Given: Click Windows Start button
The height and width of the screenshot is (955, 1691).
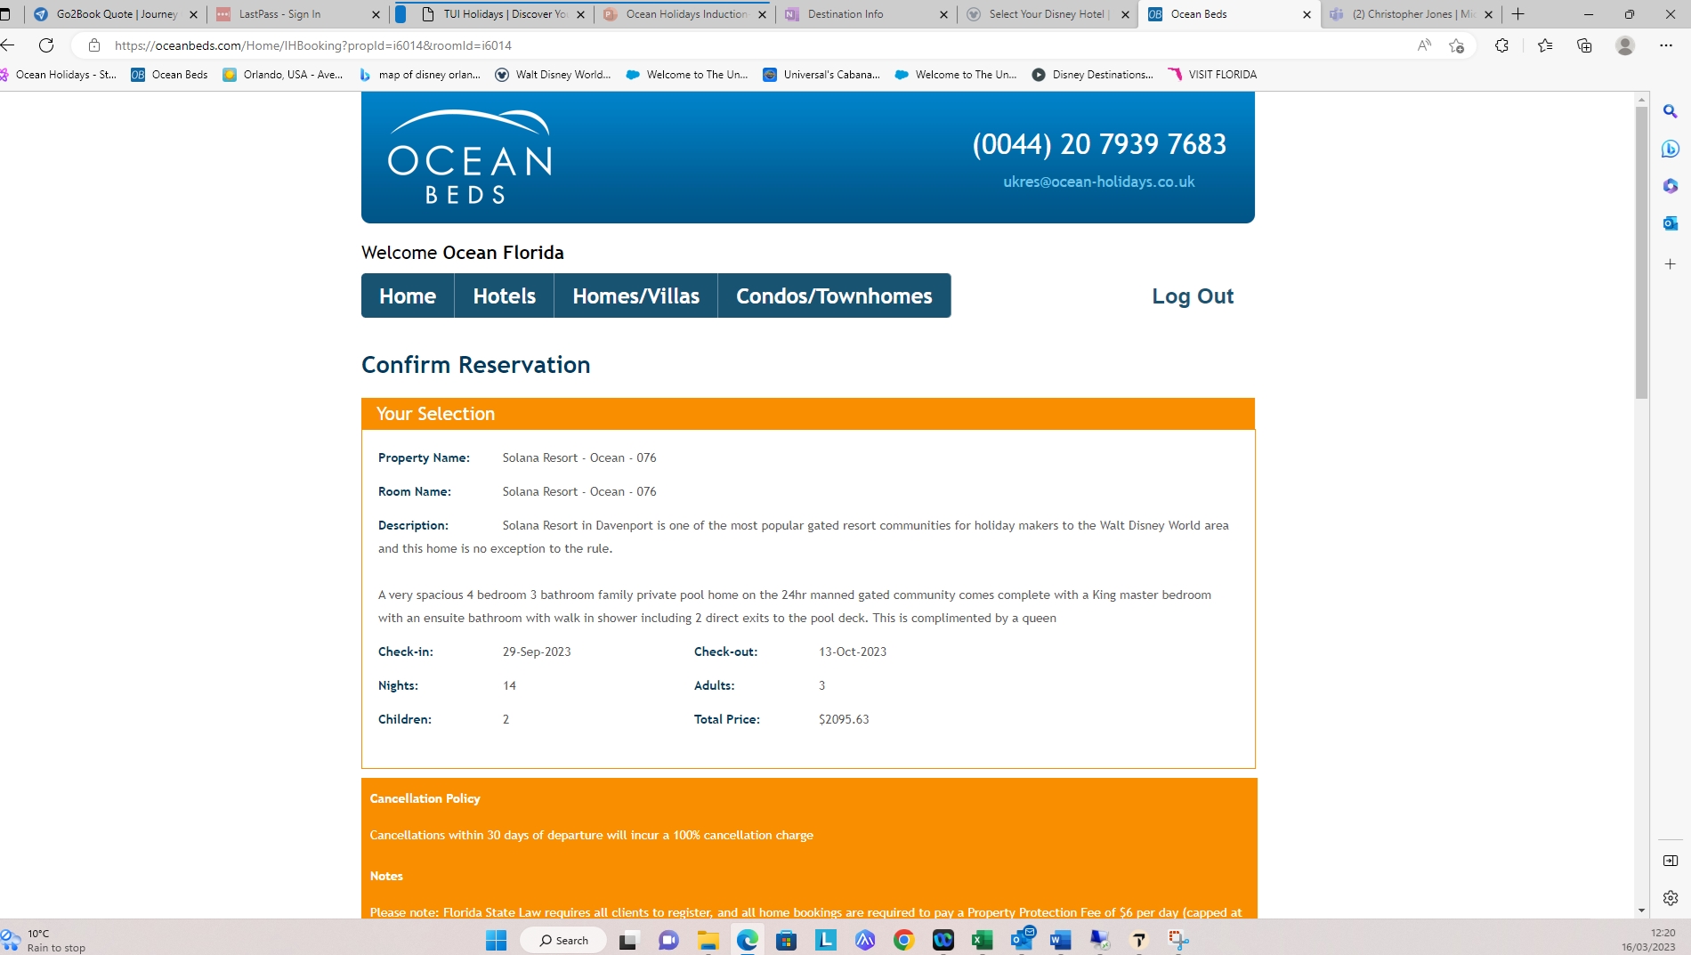Looking at the screenshot, I should tap(496, 940).
